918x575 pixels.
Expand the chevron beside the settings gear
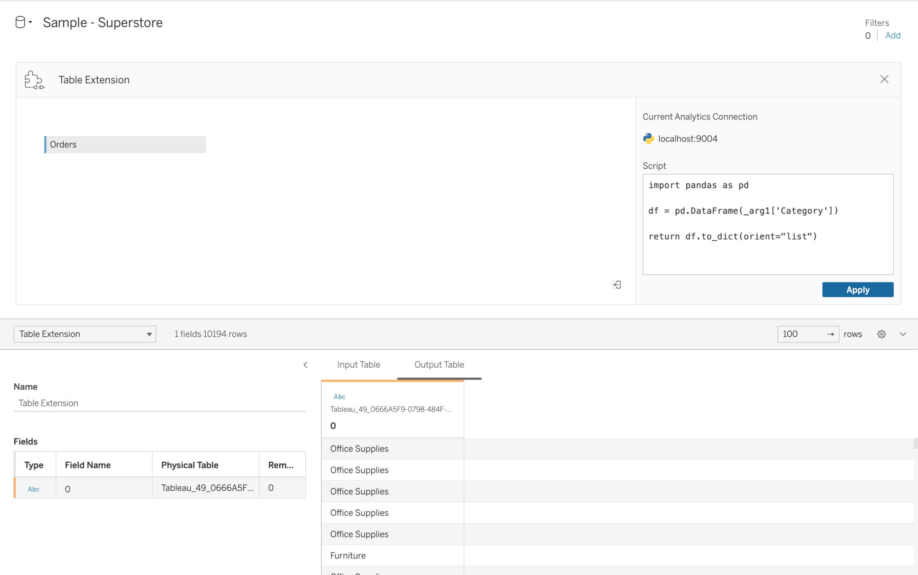point(903,334)
